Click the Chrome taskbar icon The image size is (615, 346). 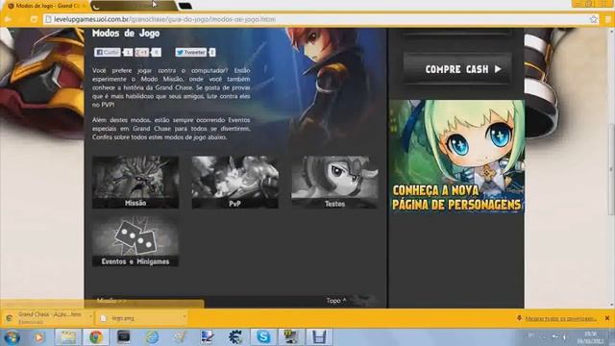tap(96, 337)
